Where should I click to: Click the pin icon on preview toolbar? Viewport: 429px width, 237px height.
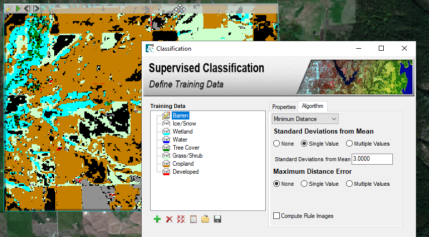[8, 9]
